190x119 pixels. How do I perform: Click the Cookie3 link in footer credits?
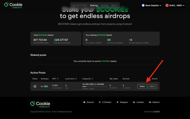tap(156, 112)
